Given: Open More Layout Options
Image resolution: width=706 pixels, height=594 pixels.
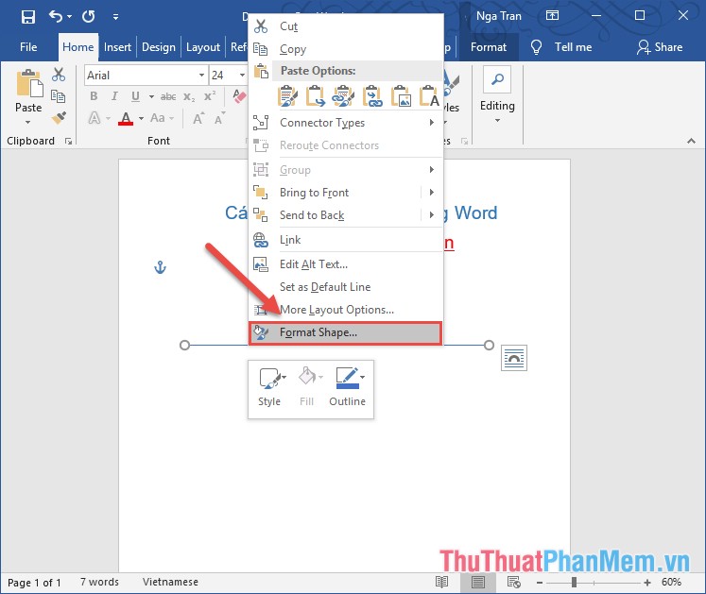Looking at the screenshot, I should coord(345,310).
